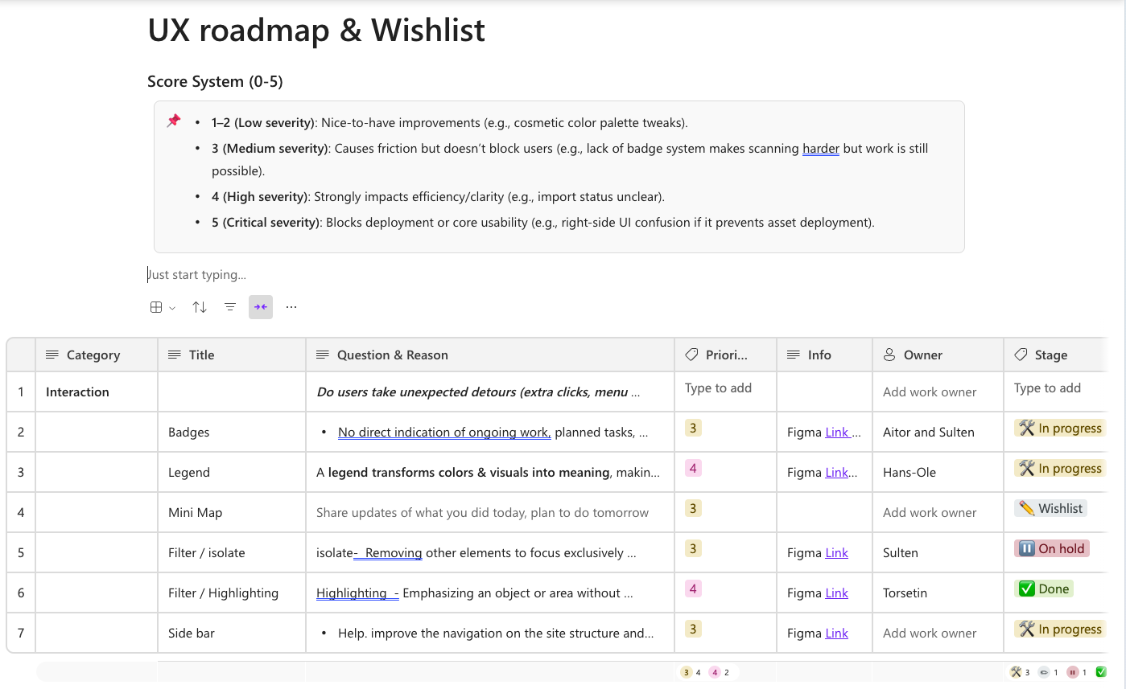Click the three-dot more options icon
This screenshot has width=1126, height=689.
click(x=291, y=307)
